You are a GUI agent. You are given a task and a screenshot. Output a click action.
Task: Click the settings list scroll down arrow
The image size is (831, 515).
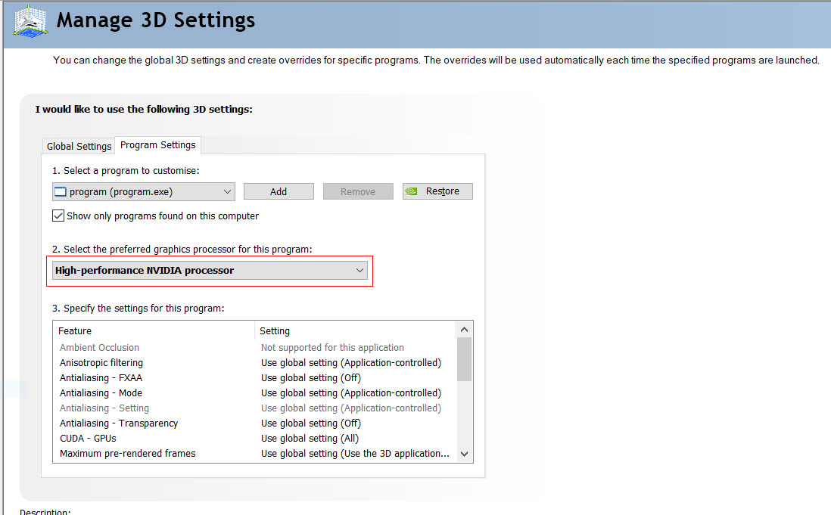coord(464,455)
